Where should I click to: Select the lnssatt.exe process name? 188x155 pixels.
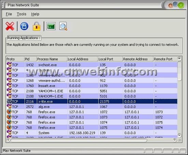click(47, 86)
